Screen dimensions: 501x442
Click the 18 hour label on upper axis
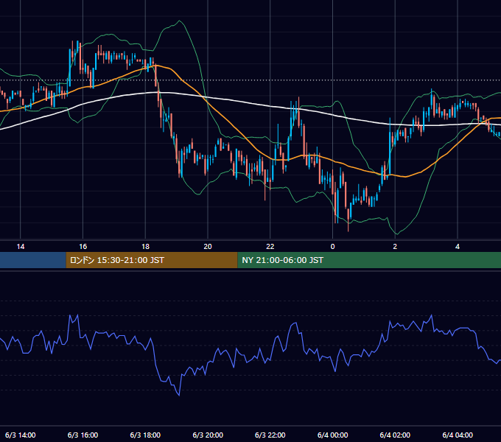pos(145,247)
